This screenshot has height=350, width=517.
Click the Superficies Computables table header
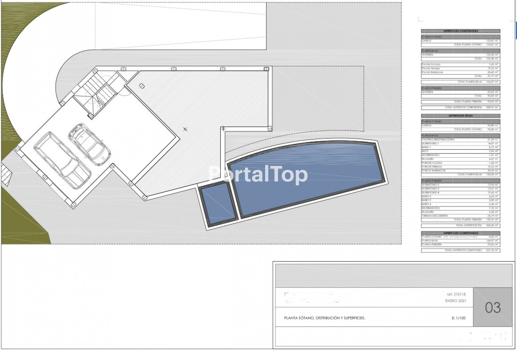coord(460,233)
